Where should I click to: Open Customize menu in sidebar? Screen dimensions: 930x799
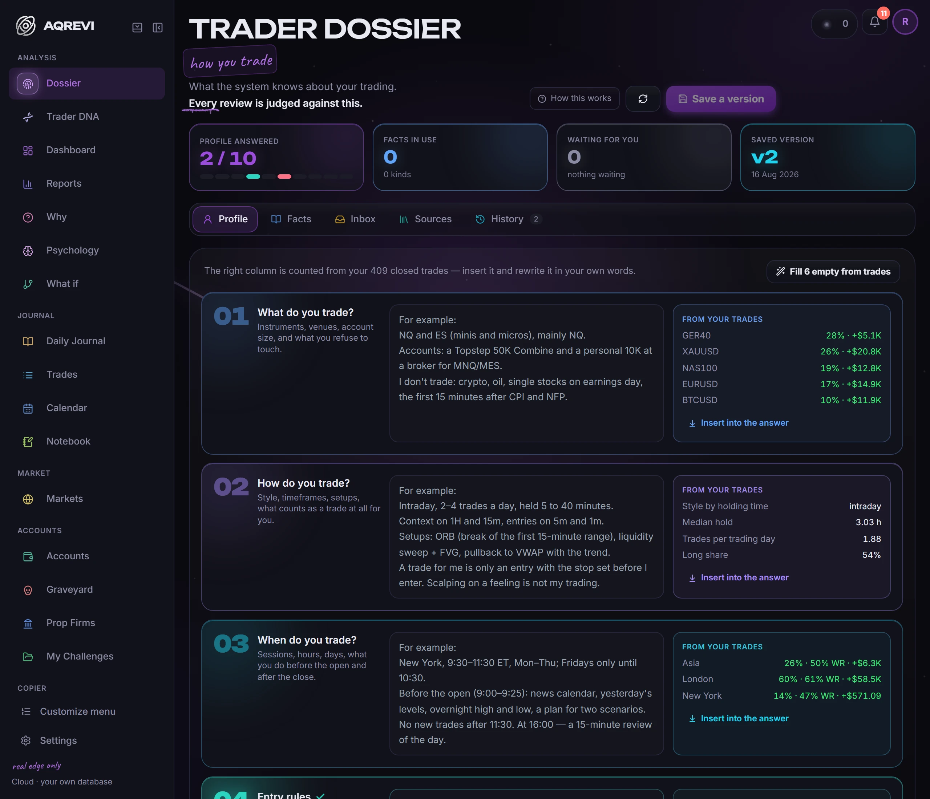point(86,712)
